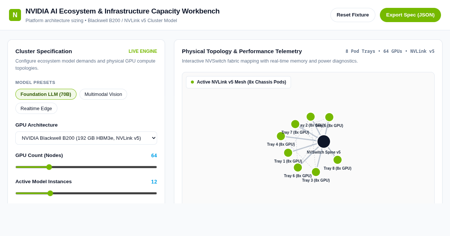Choose the Realtime Edge preset
Image resolution: width=450 pixels, height=236 pixels.
coord(36,108)
